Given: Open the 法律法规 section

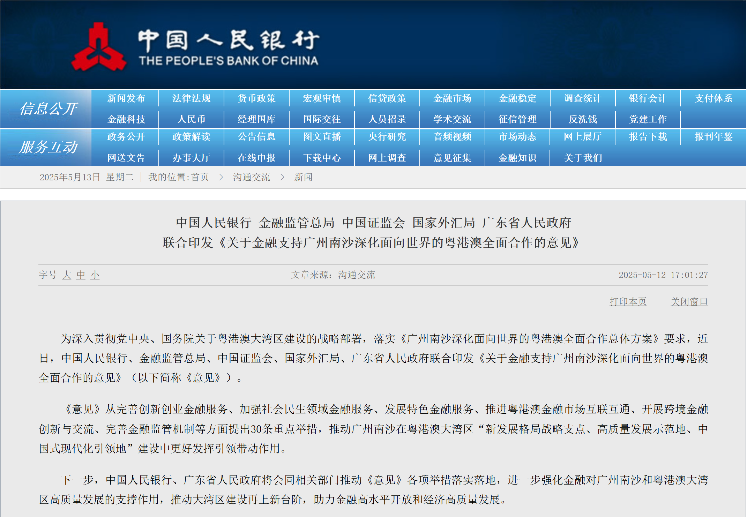Looking at the screenshot, I should coord(191,98).
